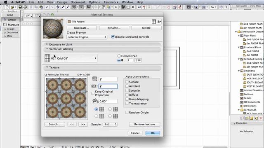
Task: Enable Transparency alpha channel checkbox
Action: click(127, 104)
